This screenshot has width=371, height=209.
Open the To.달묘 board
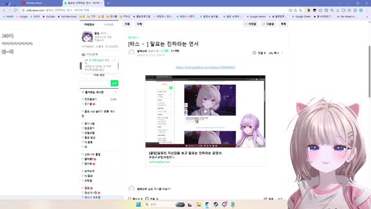tap(89, 176)
